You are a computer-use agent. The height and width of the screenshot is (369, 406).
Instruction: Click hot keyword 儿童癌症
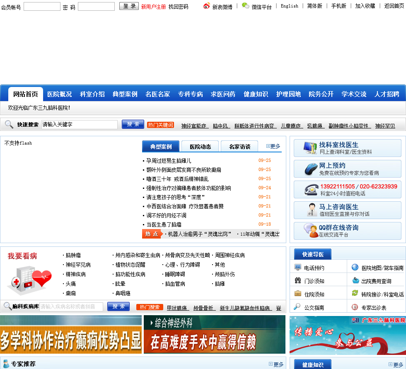pyautogui.click(x=291, y=126)
